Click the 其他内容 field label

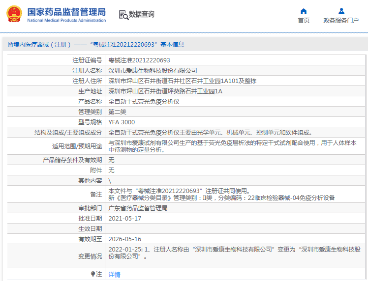point(90,180)
